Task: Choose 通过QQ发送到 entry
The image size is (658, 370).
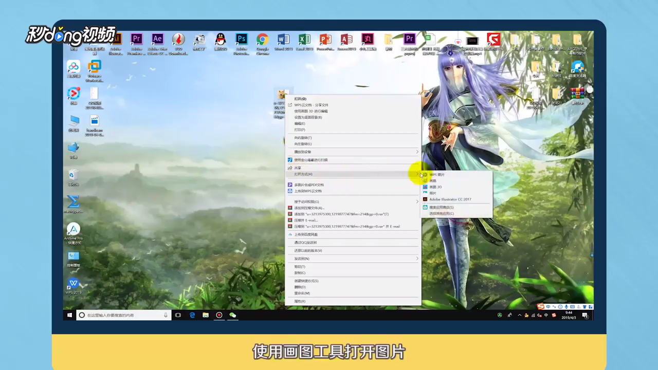Action: (353, 243)
